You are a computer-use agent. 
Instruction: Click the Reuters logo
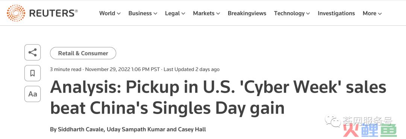click(42, 13)
